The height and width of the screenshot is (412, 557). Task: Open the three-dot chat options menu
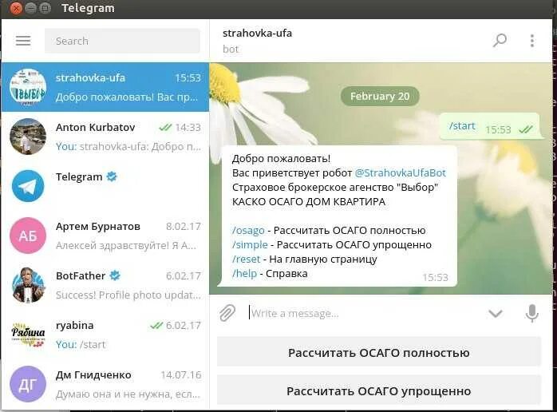click(x=531, y=41)
